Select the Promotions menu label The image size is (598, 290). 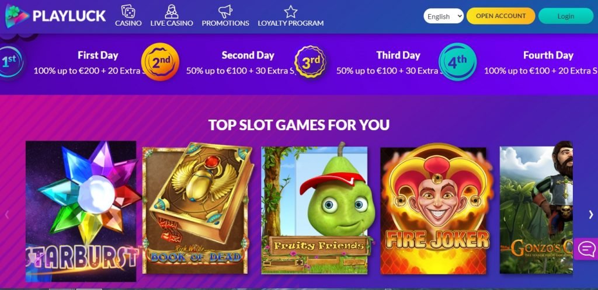225,23
